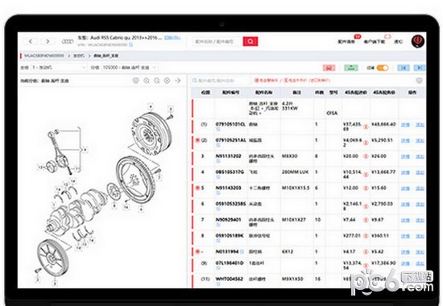Click the Audi four-rings brand logo
This screenshot has height=306, width=443.
pyautogui.click(x=68, y=42)
